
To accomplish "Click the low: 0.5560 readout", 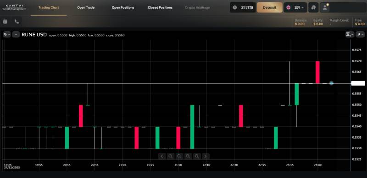I will pyautogui.click(x=96, y=35).
